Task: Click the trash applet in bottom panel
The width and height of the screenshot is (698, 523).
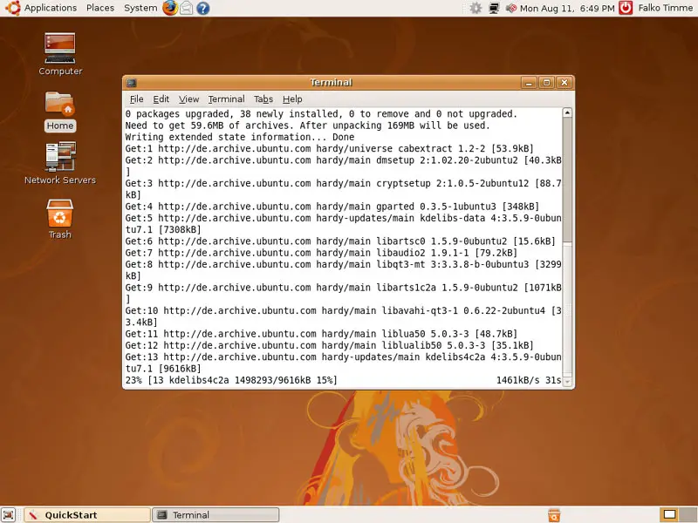Action: tap(554, 515)
